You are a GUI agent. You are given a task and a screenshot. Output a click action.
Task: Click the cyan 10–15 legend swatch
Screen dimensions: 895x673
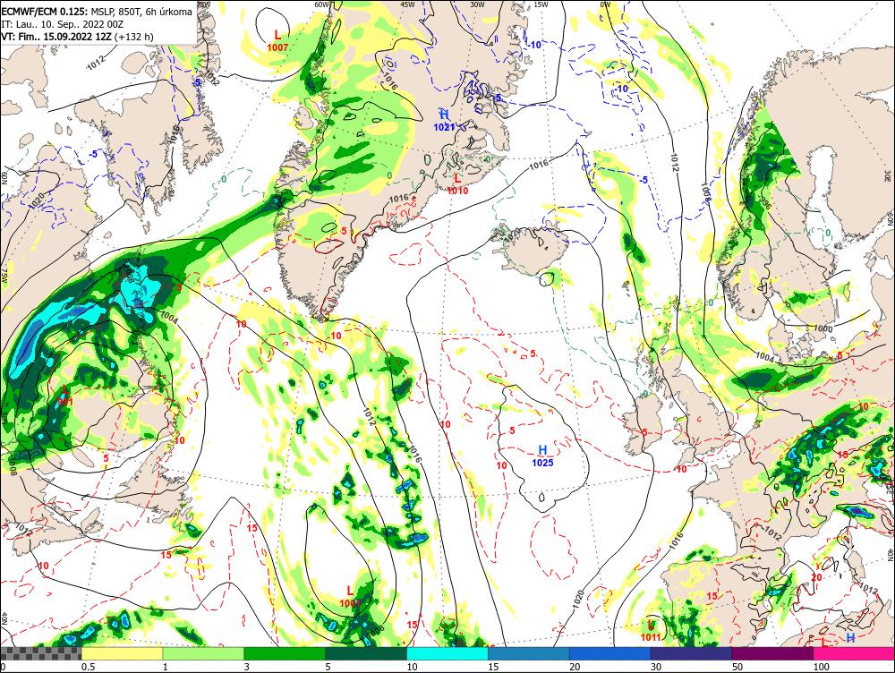447,653
